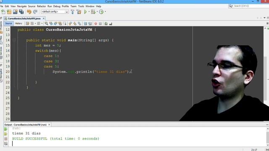269x151 pixels.
Task: Click the New File toolbar icon
Action: [x=3, y=12]
